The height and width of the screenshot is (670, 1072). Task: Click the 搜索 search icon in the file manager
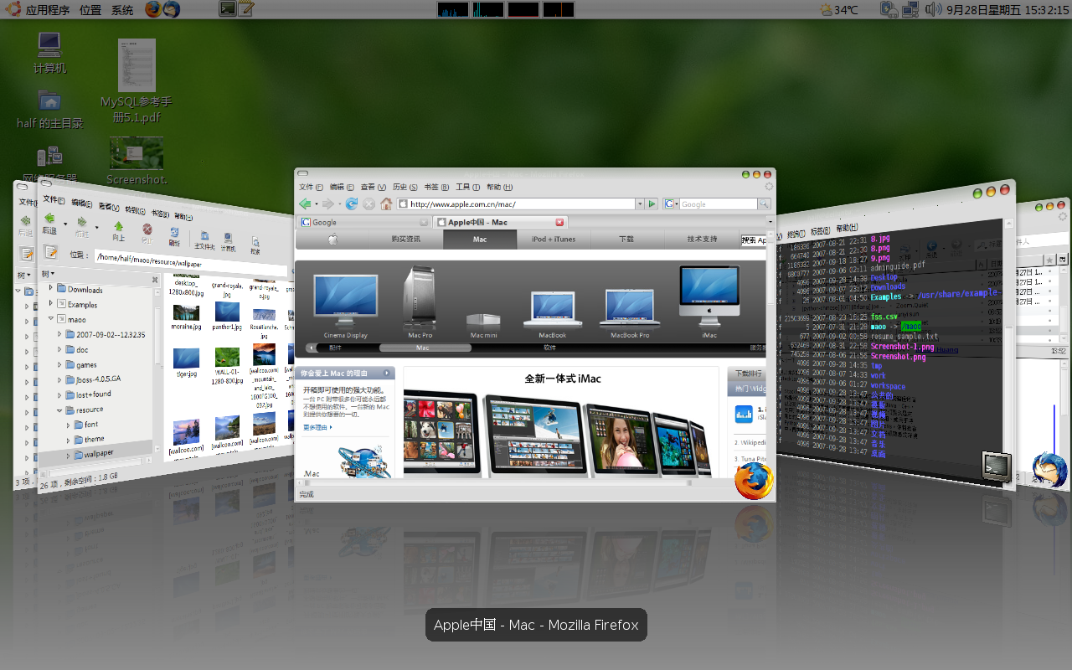(255, 246)
